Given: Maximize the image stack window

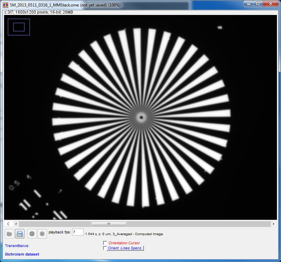Looking at the screenshot, I should (258, 4).
